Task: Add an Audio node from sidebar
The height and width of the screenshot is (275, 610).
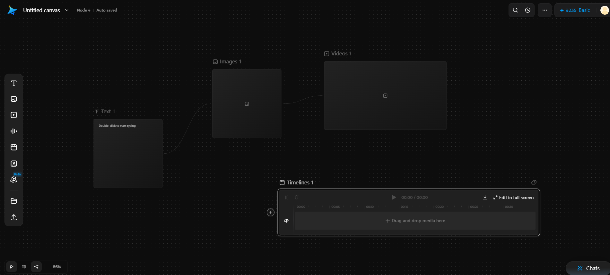Action: 14,131
